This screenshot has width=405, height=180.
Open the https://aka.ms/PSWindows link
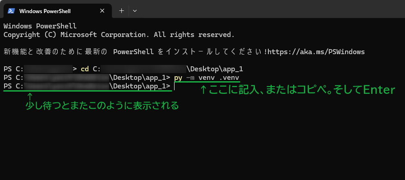tap(316, 52)
